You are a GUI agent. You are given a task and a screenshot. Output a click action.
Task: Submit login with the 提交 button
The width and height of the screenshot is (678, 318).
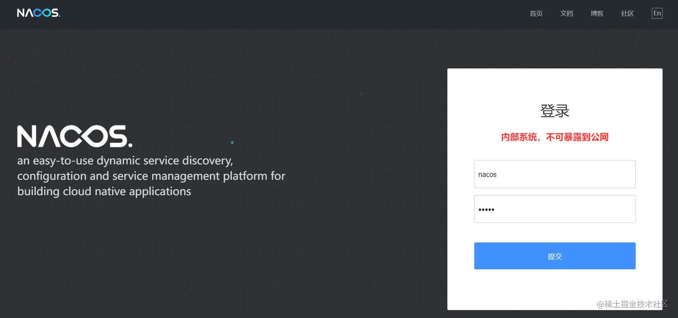[555, 256]
